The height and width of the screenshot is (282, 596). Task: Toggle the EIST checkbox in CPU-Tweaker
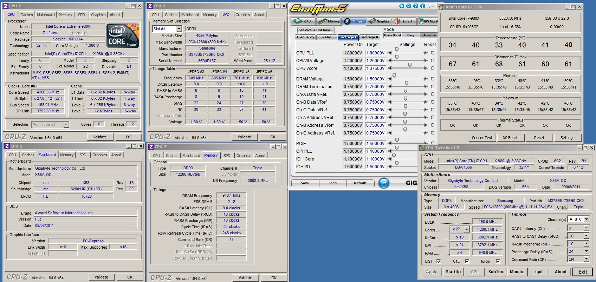pyautogui.click(x=439, y=261)
